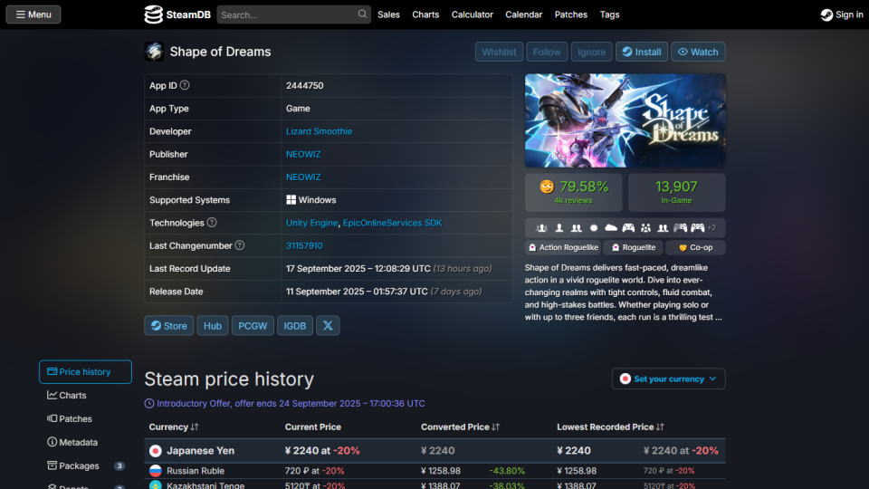Open the hamburger Menu button
869x489 pixels.
(x=33, y=14)
